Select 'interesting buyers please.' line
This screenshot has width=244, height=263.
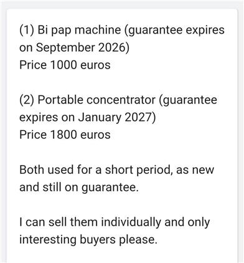(x=88, y=240)
